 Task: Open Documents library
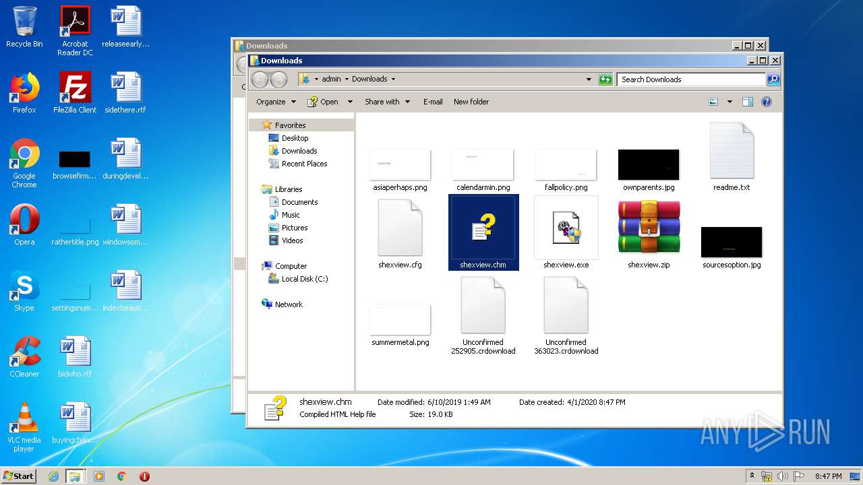[299, 202]
